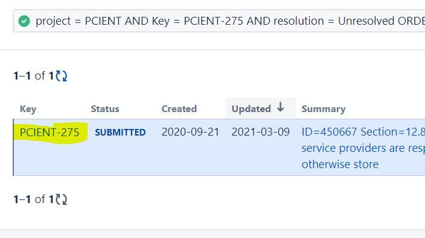Focus the JQL query text field

point(219,21)
